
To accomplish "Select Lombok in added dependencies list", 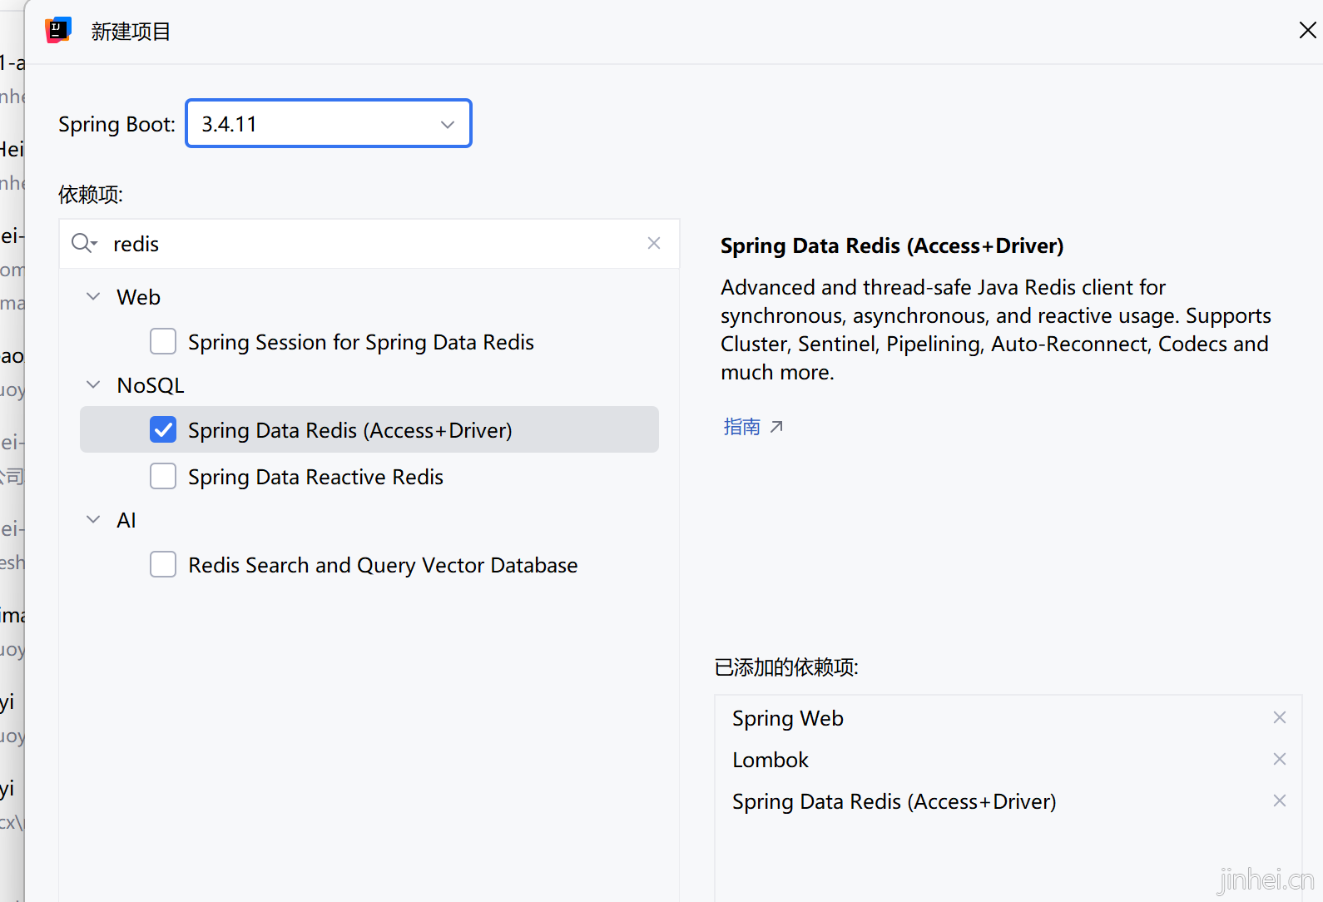I will pos(770,760).
